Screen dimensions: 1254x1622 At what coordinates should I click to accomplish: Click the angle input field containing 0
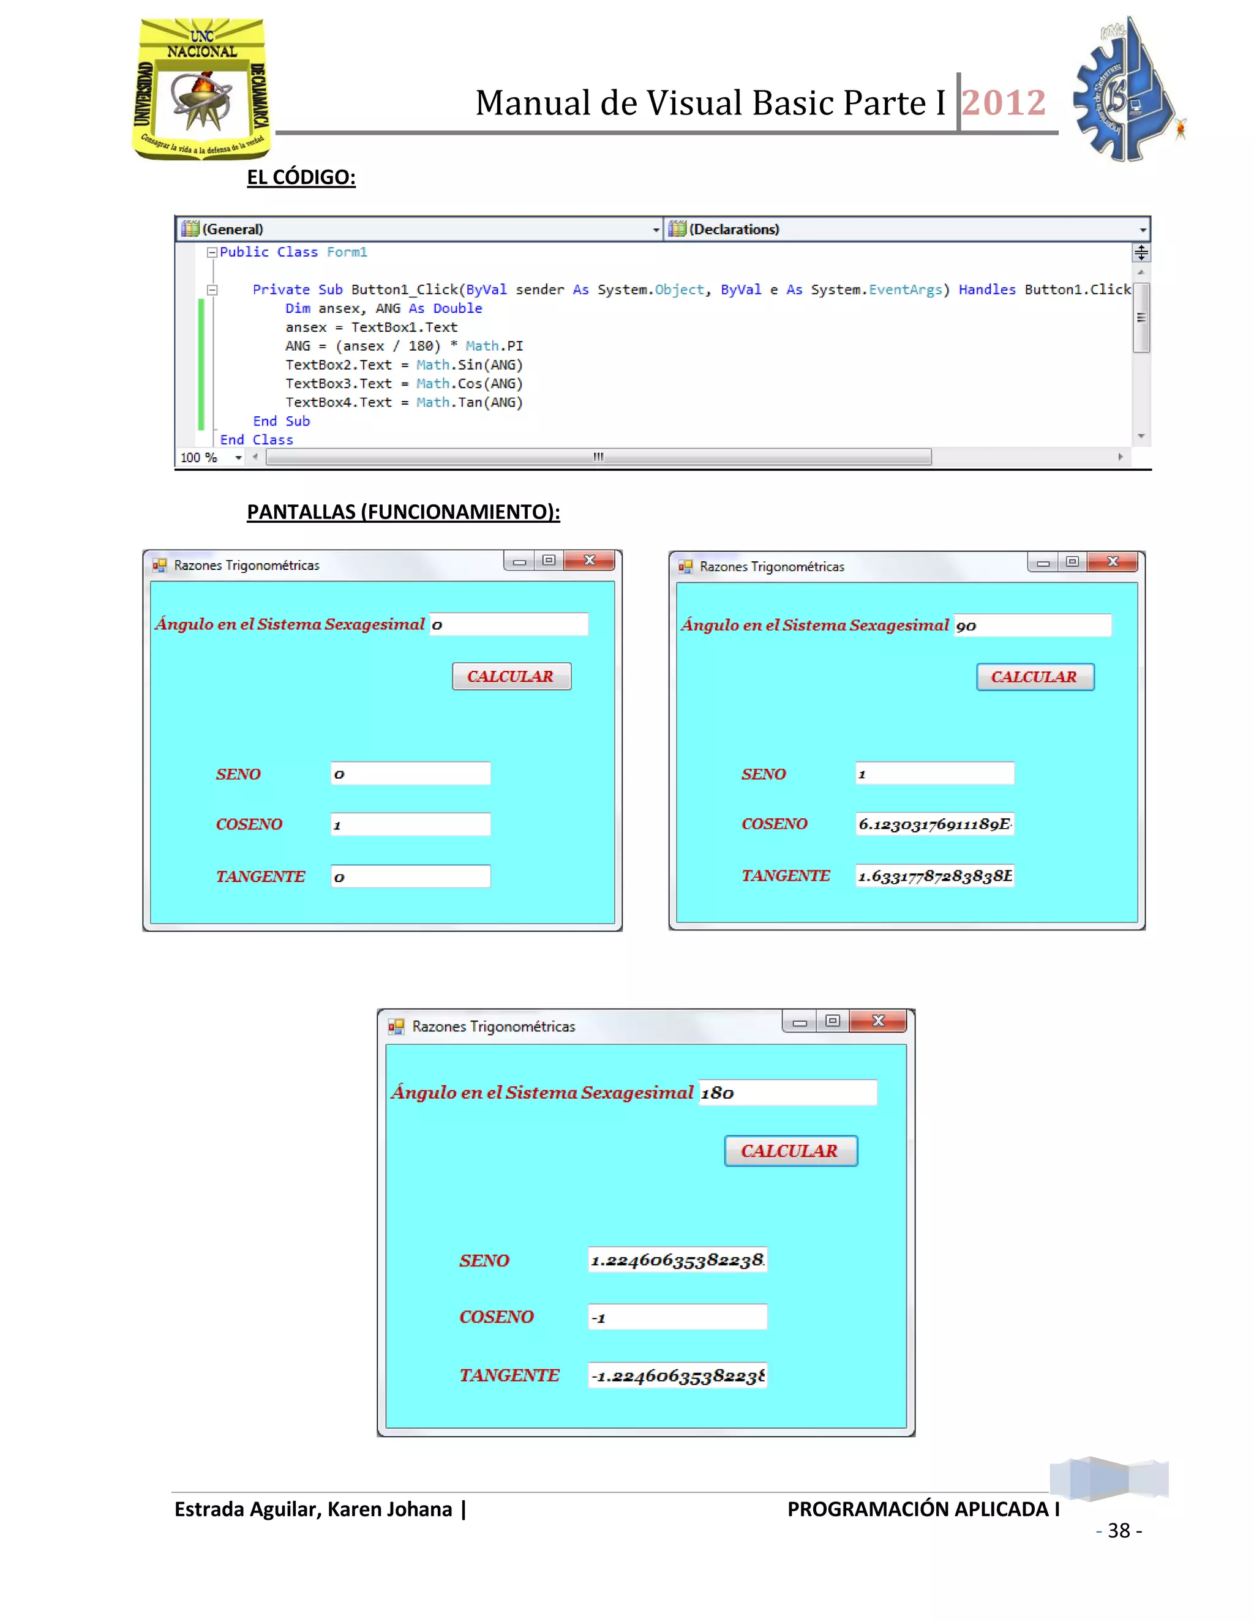point(509,624)
